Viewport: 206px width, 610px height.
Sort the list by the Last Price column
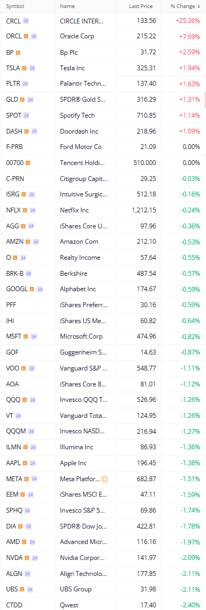[x=141, y=6]
